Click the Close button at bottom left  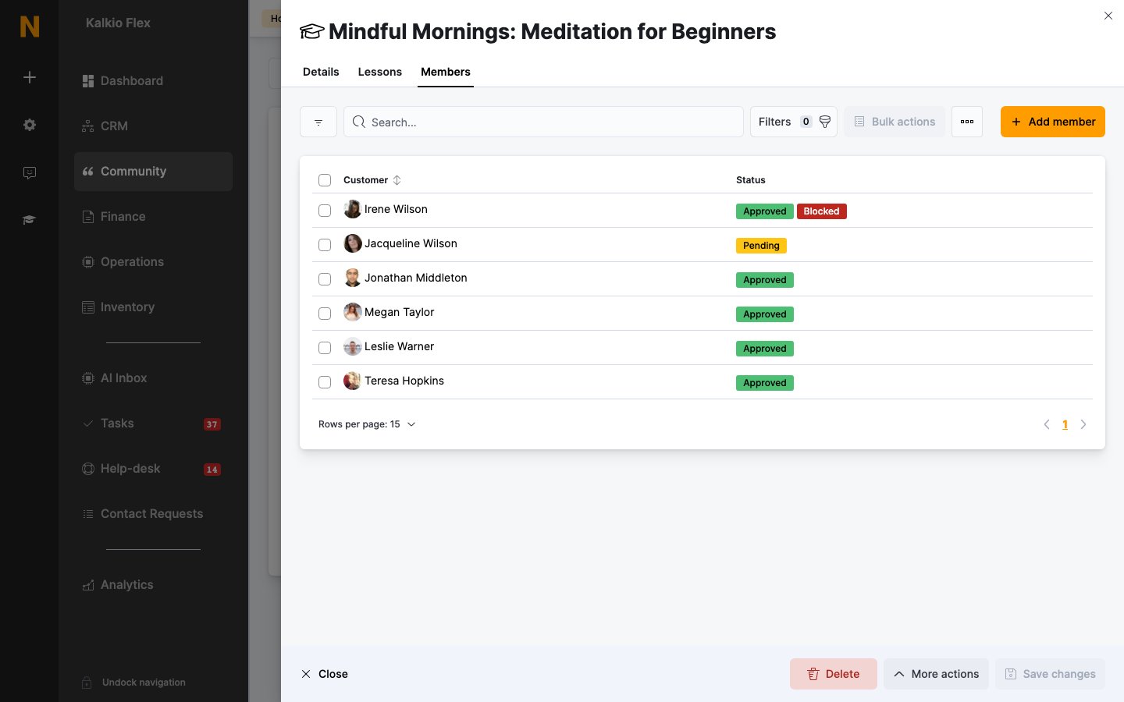pos(325,674)
